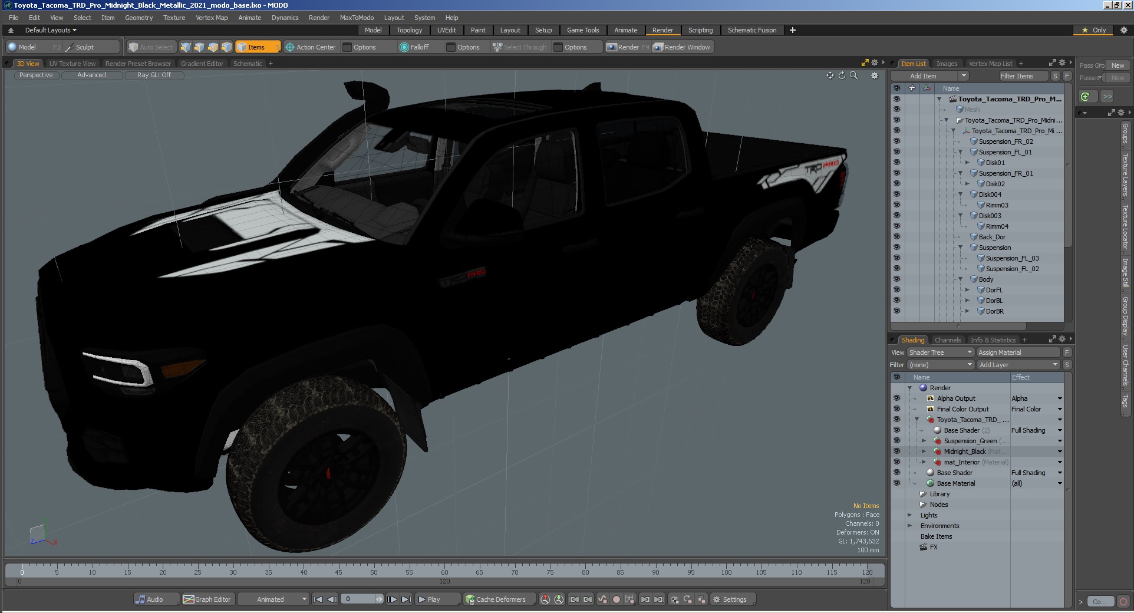Open the Geometry menu
1134x613 pixels.
[x=139, y=18]
